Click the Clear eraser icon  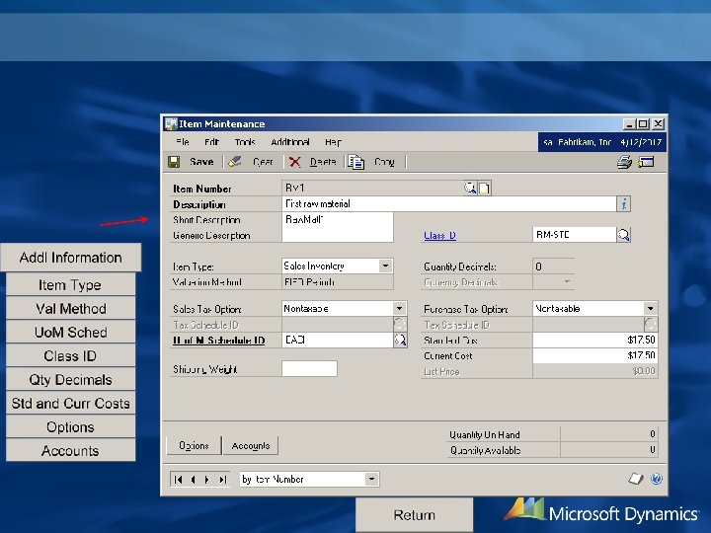235,161
